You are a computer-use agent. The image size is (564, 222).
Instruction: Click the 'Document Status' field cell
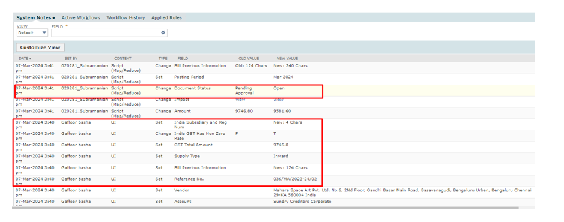(x=192, y=88)
